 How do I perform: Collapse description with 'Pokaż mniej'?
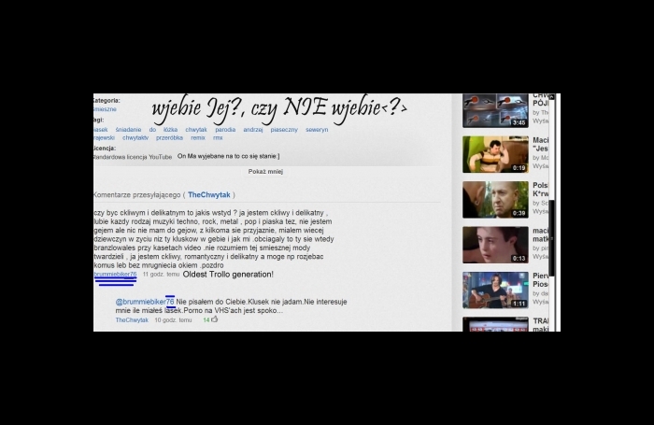point(265,172)
